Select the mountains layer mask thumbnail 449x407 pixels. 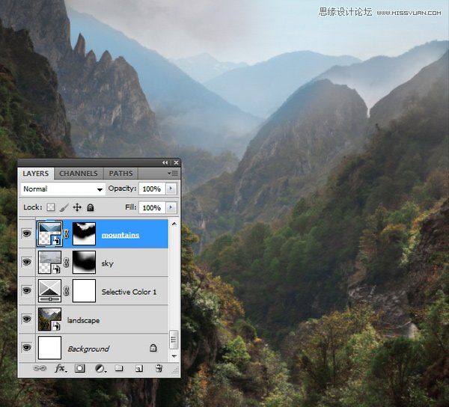point(84,234)
